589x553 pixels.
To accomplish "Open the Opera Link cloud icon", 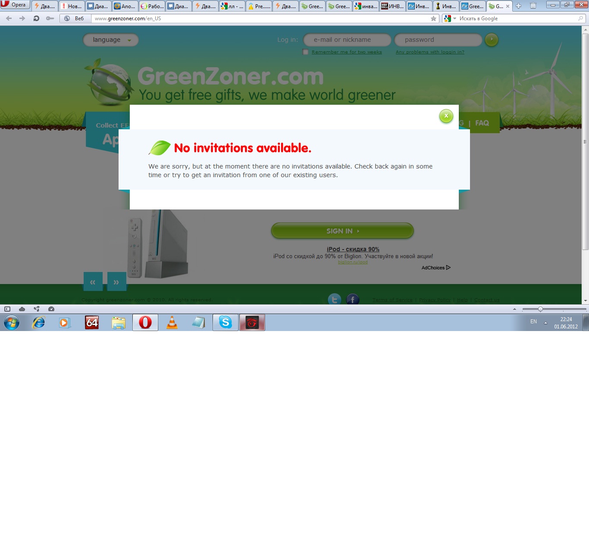I will tap(22, 309).
